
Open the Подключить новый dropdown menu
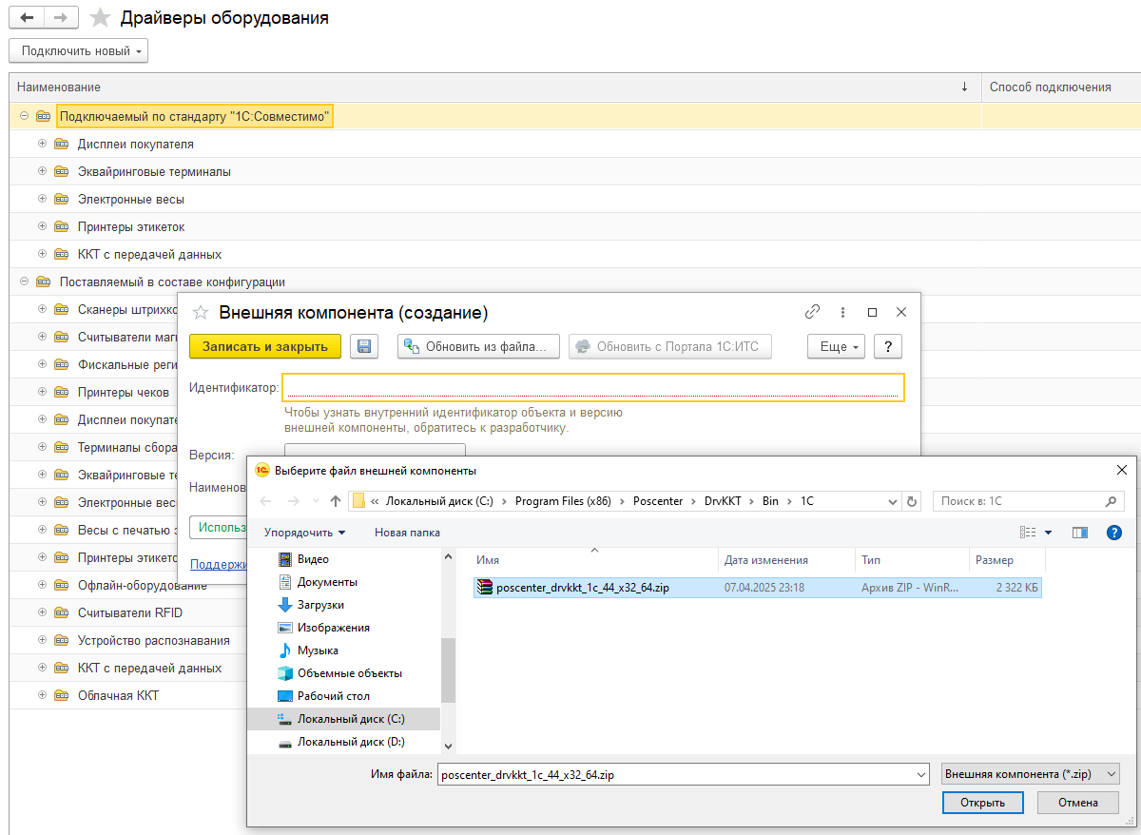tap(78, 50)
